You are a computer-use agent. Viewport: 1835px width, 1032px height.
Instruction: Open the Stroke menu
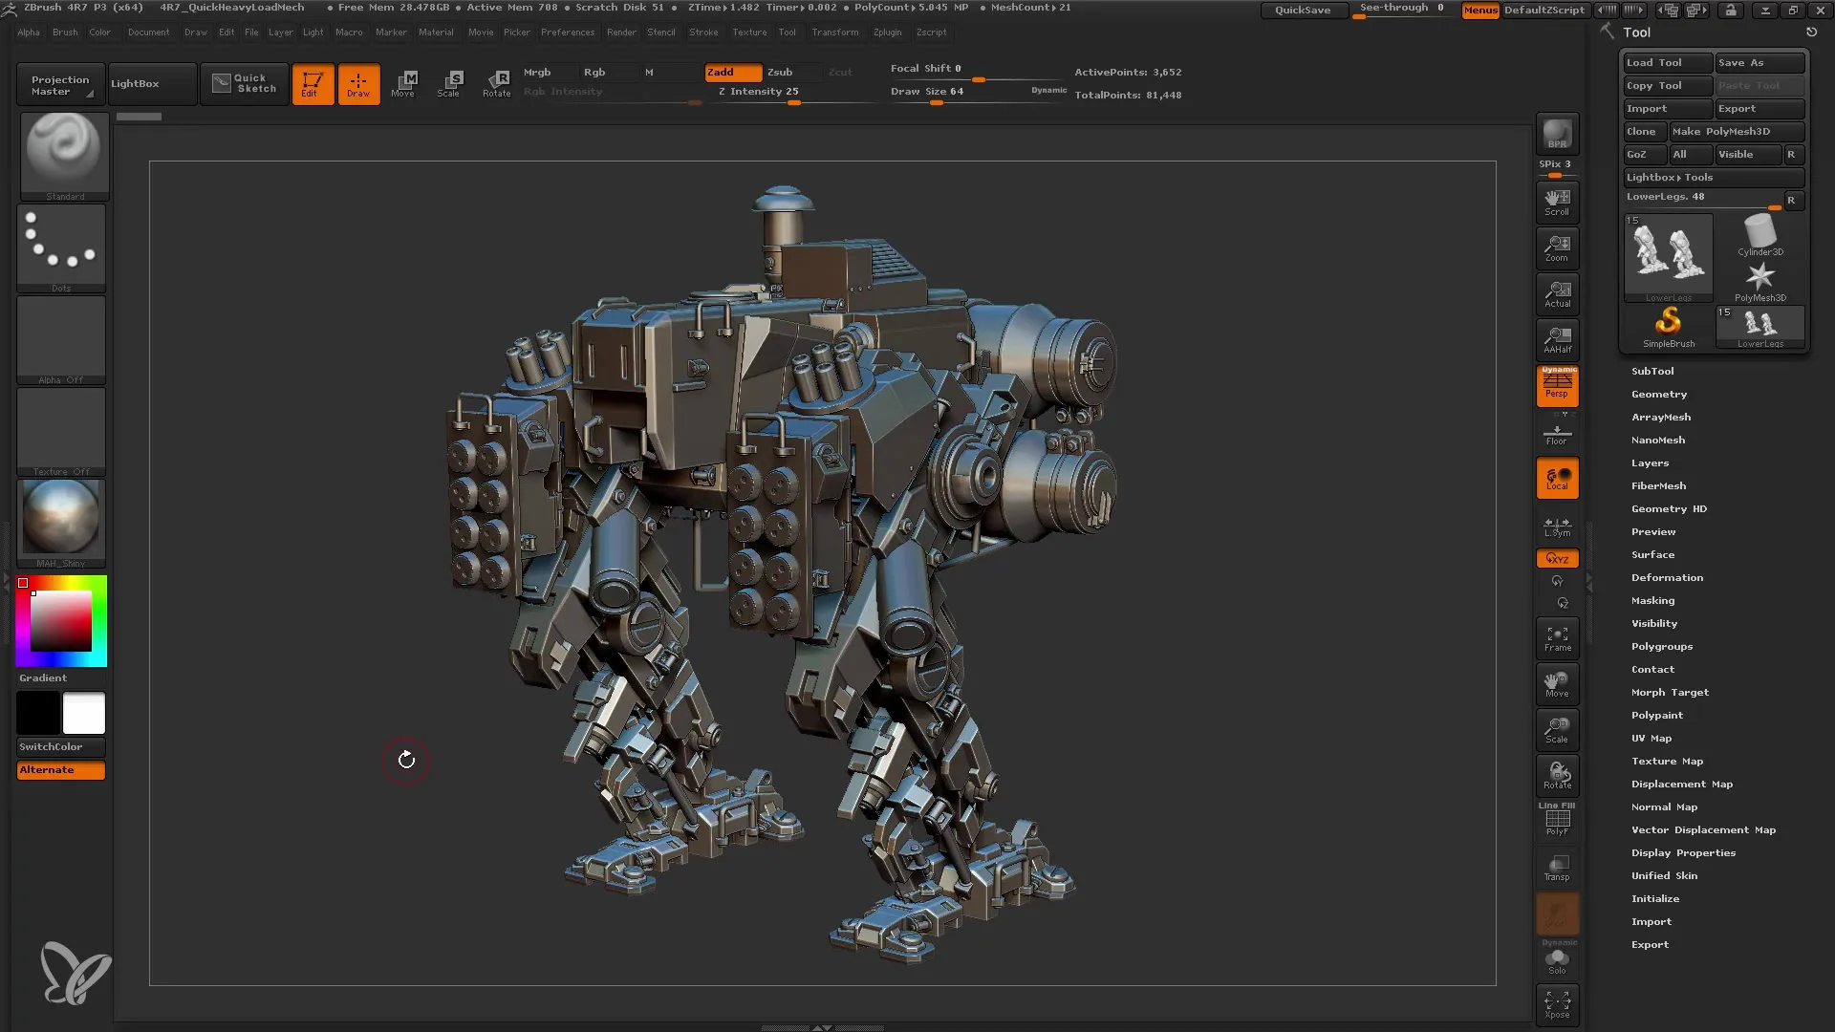(x=702, y=32)
